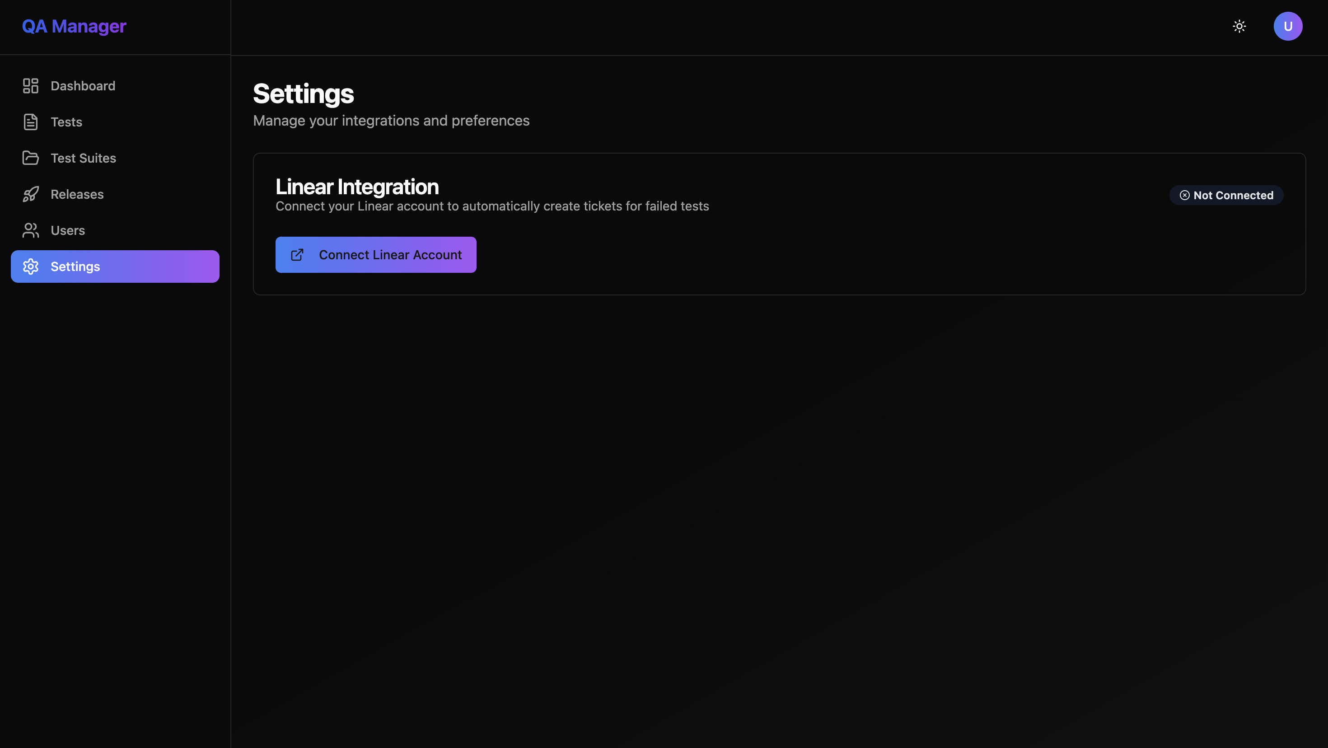The image size is (1328, 748).
Task: Click the X icon in Not Connected badge
Action: [x=1185, y=195]
